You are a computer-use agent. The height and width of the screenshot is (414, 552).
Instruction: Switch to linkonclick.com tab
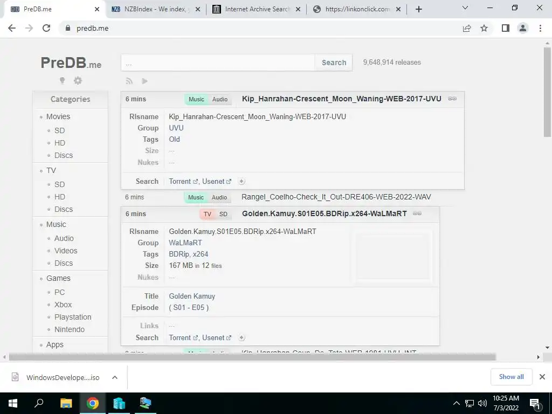click(357, 9)
